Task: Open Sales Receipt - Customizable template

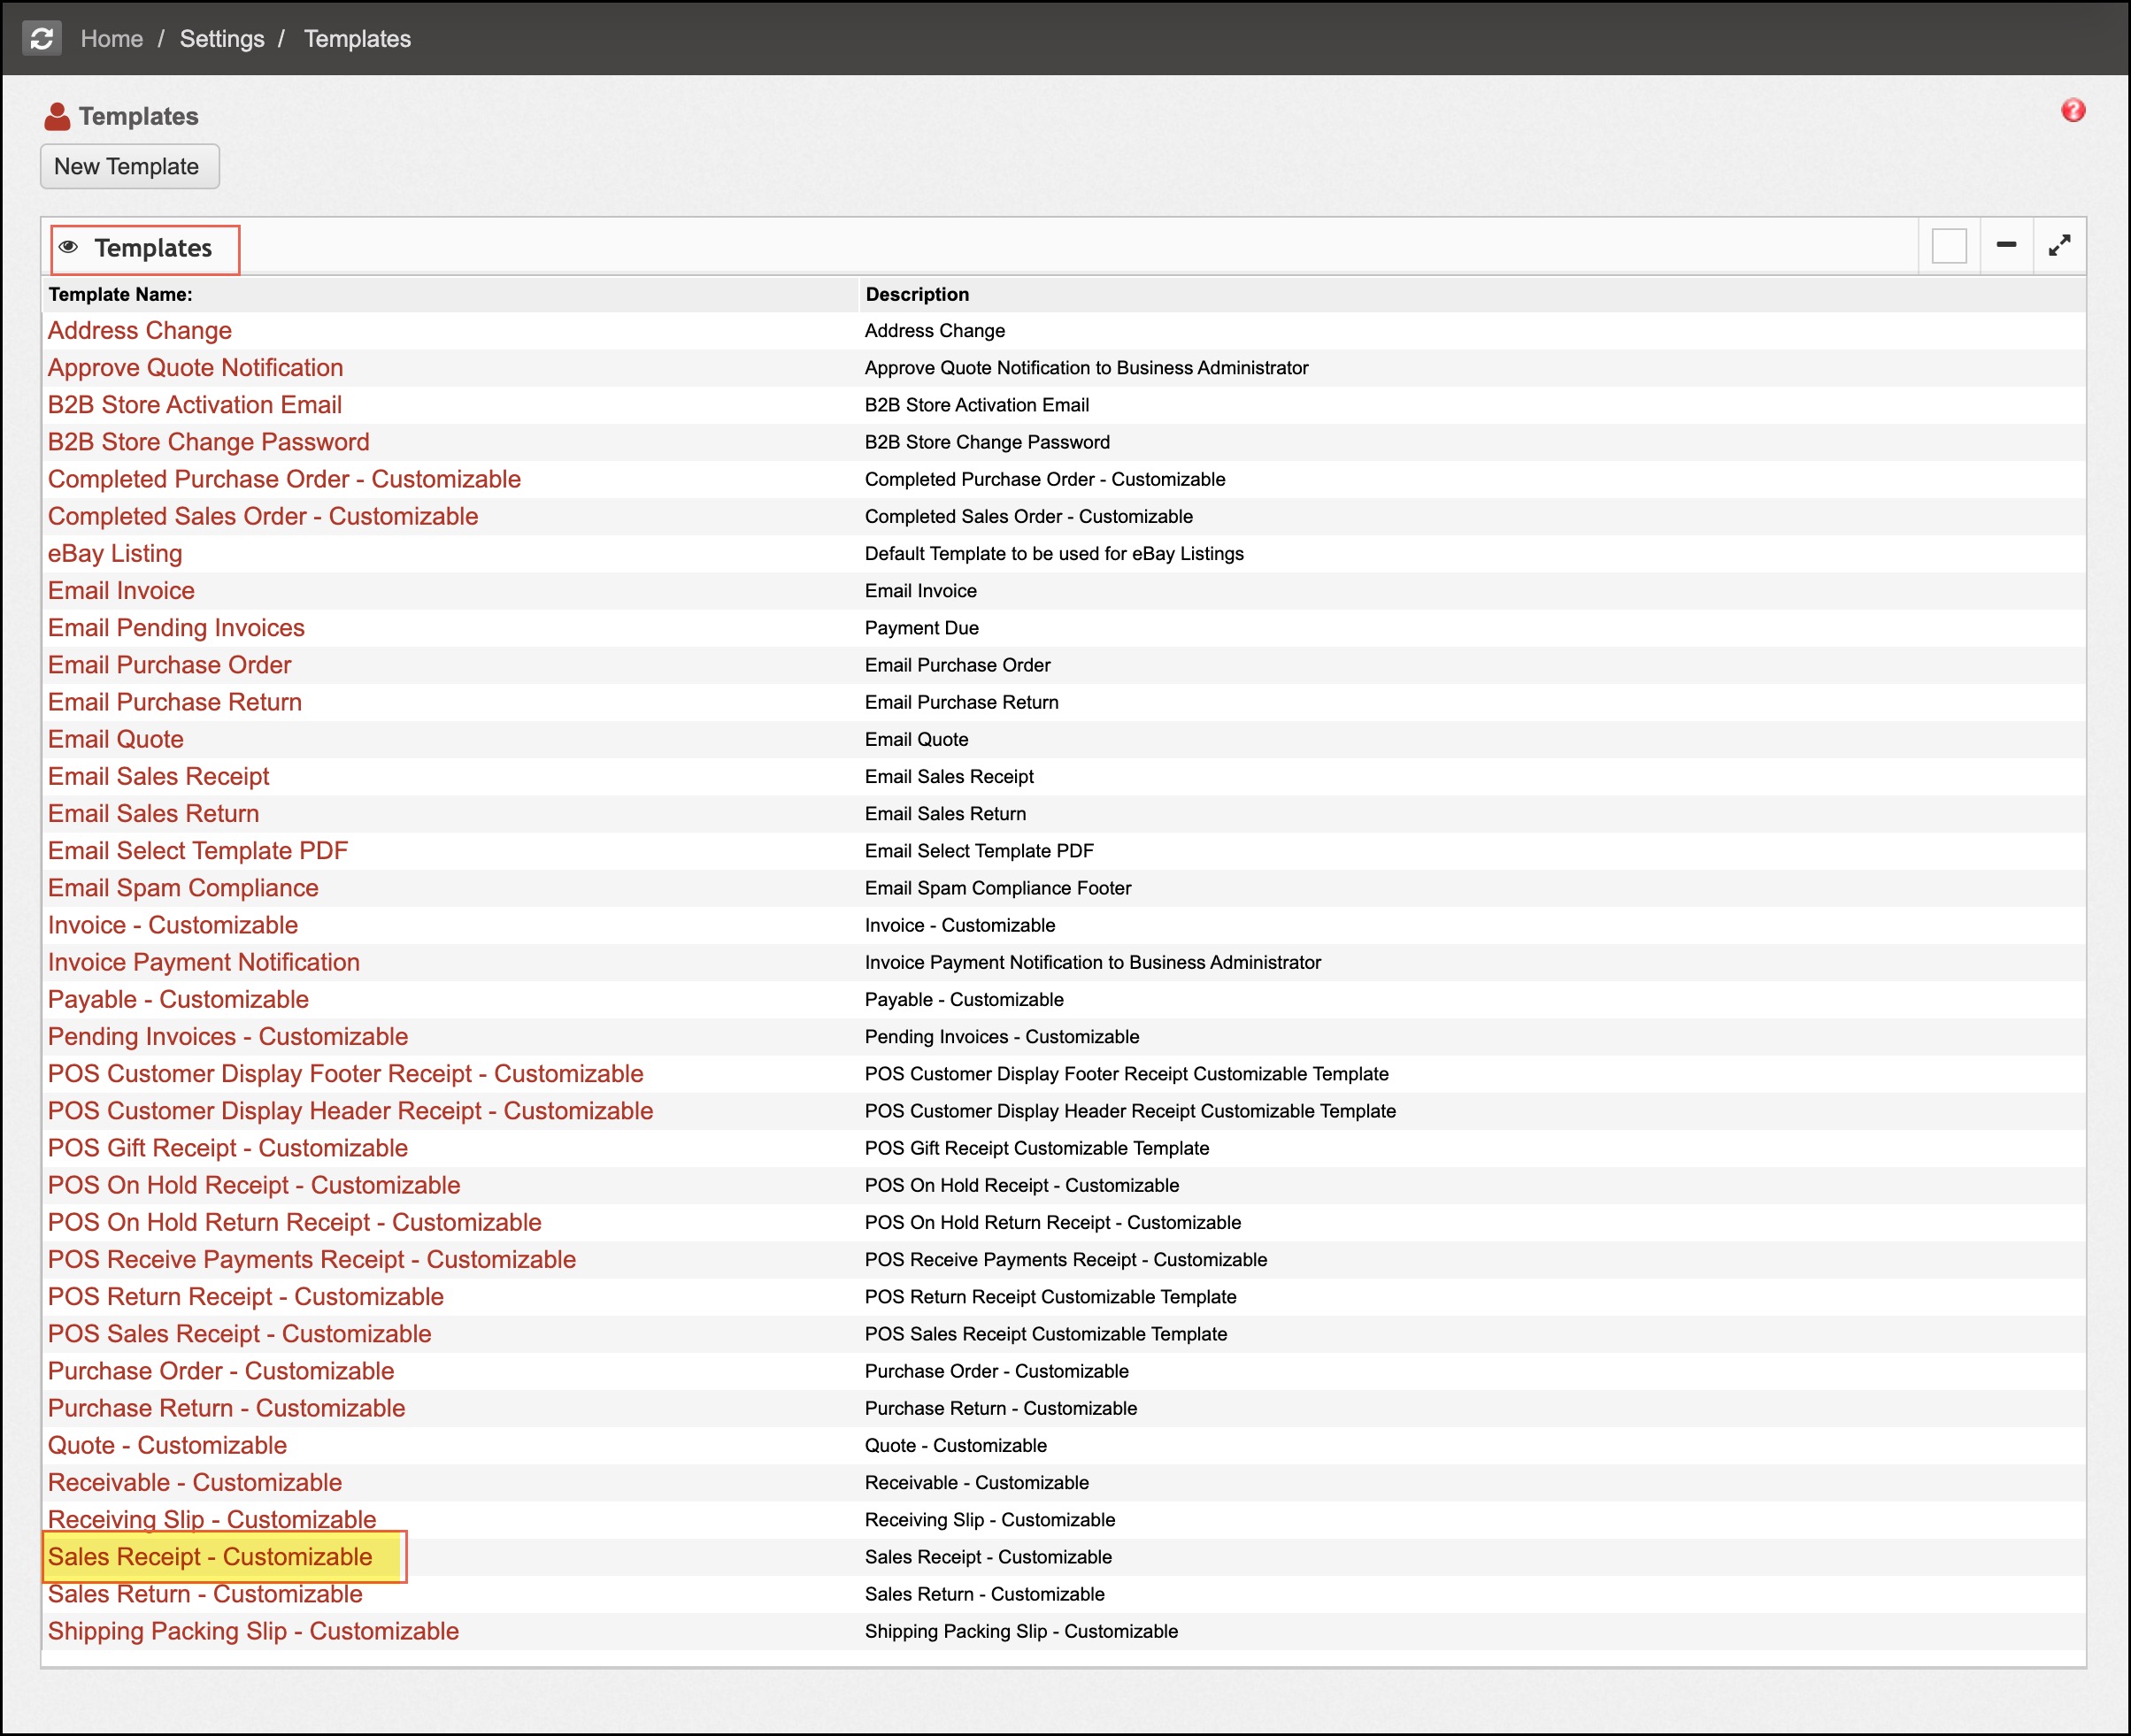Action: click(x=210, y=1556)
